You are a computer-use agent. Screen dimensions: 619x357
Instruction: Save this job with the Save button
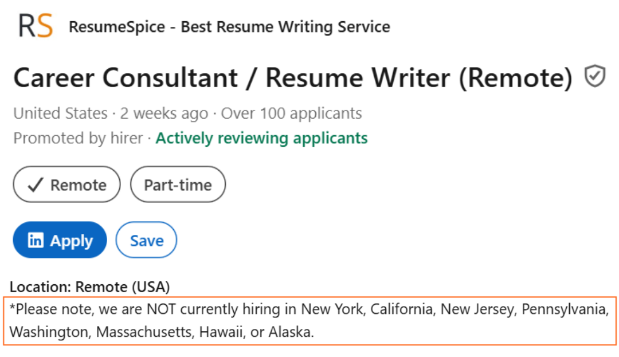pos(146,241)
